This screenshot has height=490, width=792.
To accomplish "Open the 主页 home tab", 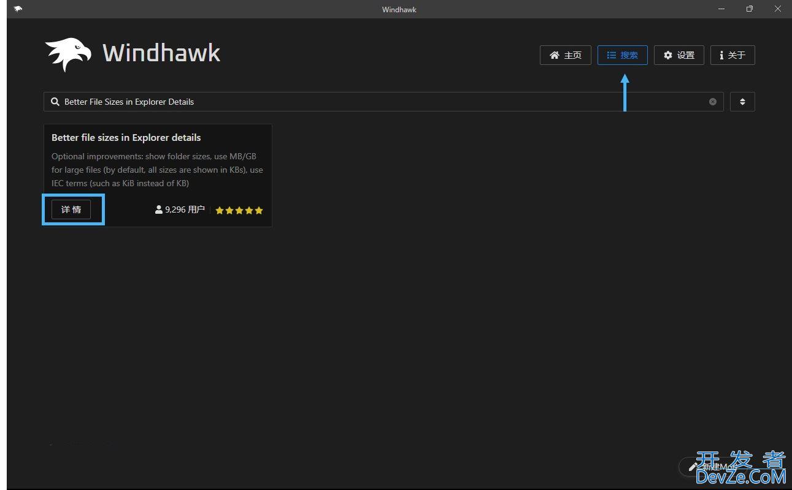I will [x=565, y=55].
